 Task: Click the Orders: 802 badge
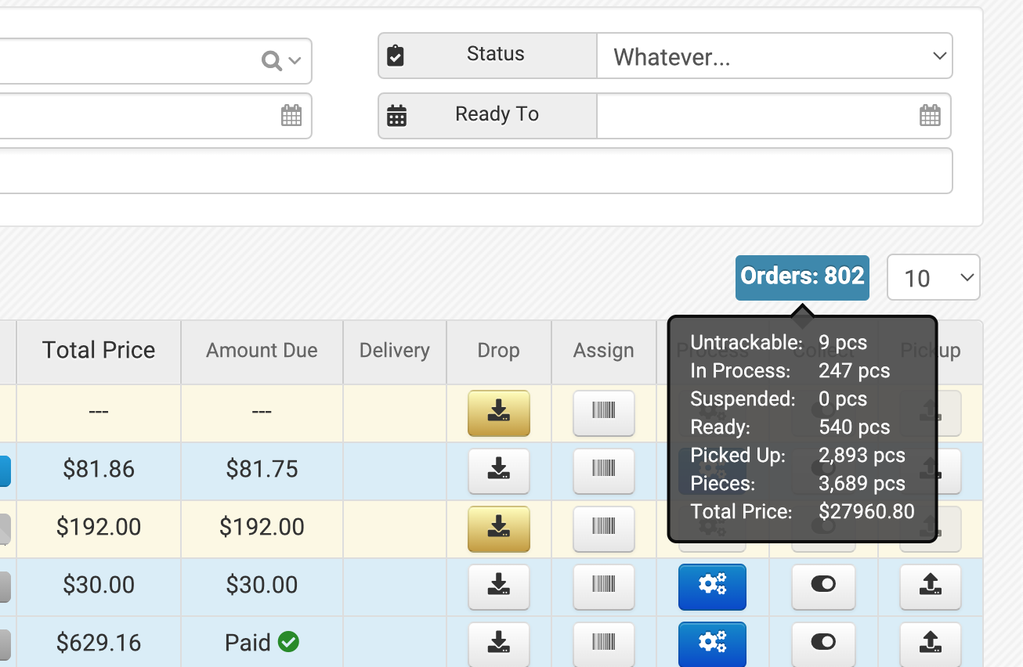(802, 277)
